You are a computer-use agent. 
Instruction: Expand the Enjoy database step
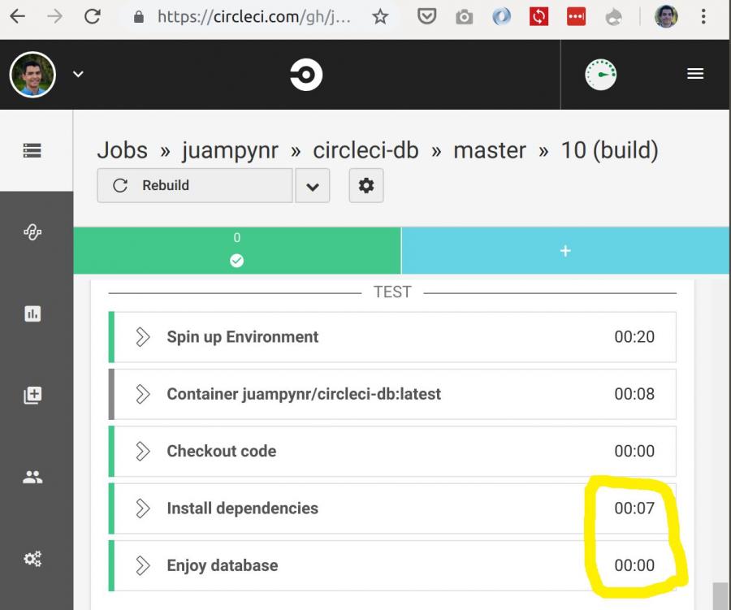pyautogui.click(x=392, y=565)
